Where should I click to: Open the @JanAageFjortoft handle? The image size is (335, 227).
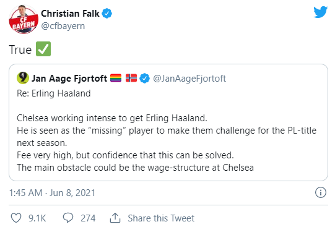pos(189,79)
